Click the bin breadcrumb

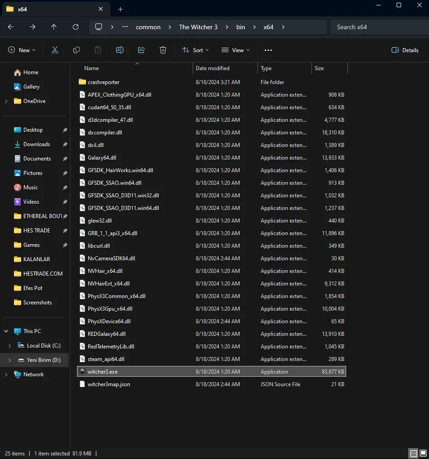pyautogui.click(x=240, y=27)
